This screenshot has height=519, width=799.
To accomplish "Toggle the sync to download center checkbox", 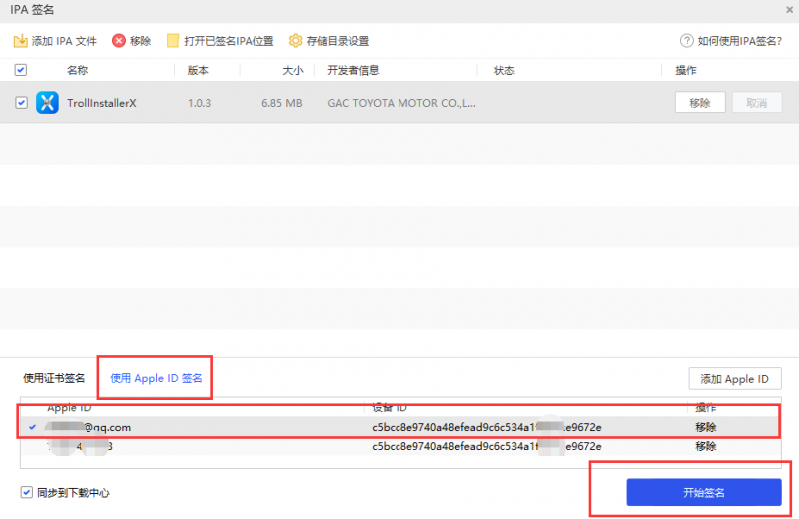I will (x=27, y=492).
